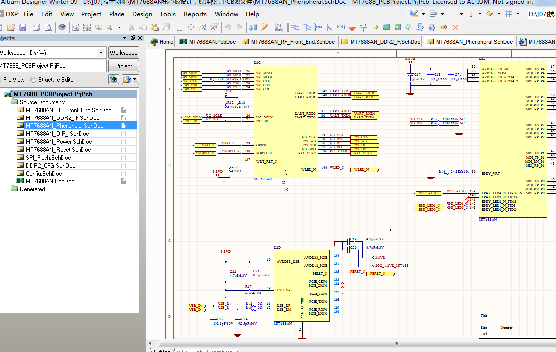Cut selection with the scissors icon
Viewport: 556px width, 352px height.
point(131,27)
